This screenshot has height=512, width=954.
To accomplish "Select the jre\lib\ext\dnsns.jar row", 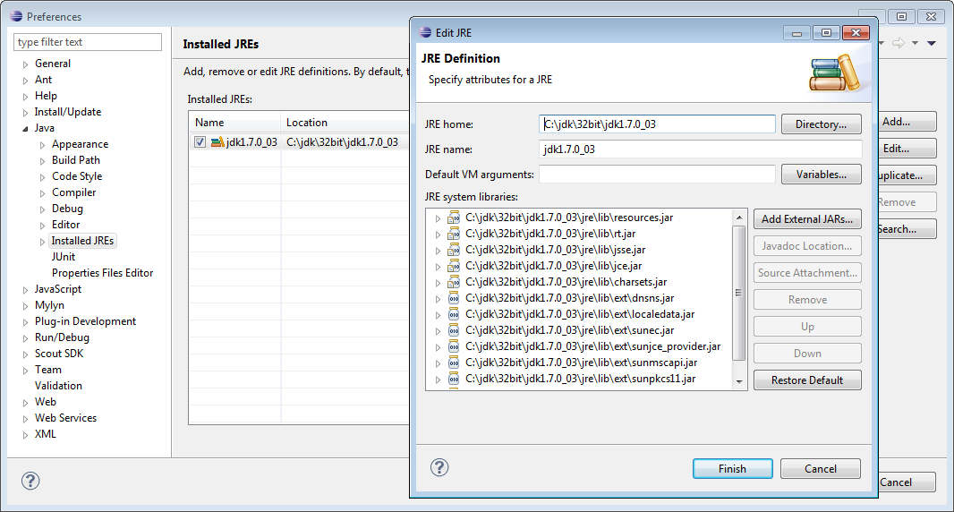I will 569,298.
